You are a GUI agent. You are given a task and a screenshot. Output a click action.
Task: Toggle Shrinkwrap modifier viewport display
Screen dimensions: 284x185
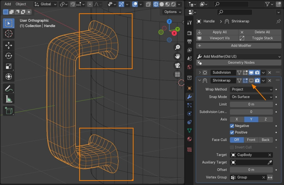(x=251, y=80)
